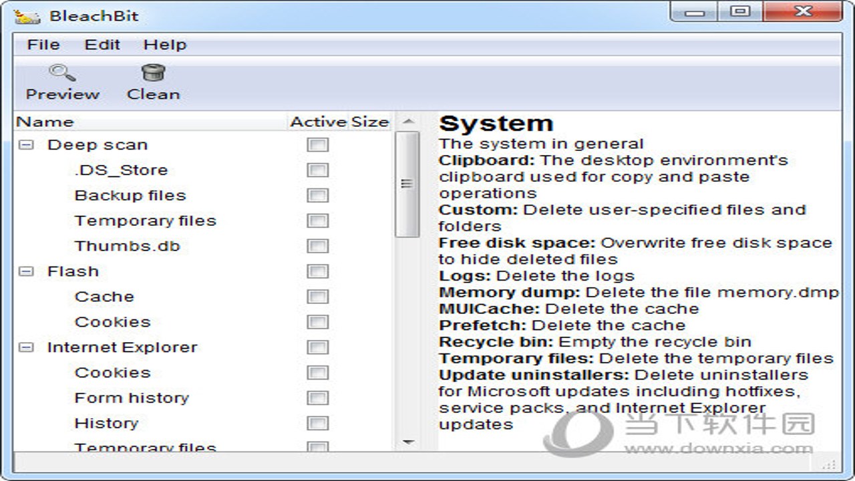Screen dimensions: 855x481
Task: Select the Cache item under Flash
Action: [104, 297]
